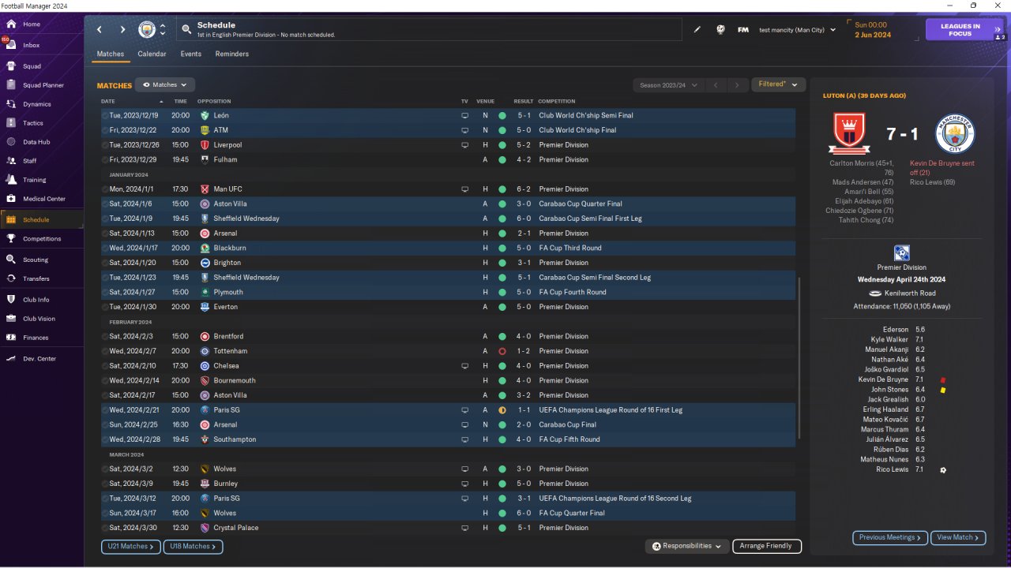Click the Luton club badge in the match panel
Viewport: 1011px width, 568px height.
point(848,133)
